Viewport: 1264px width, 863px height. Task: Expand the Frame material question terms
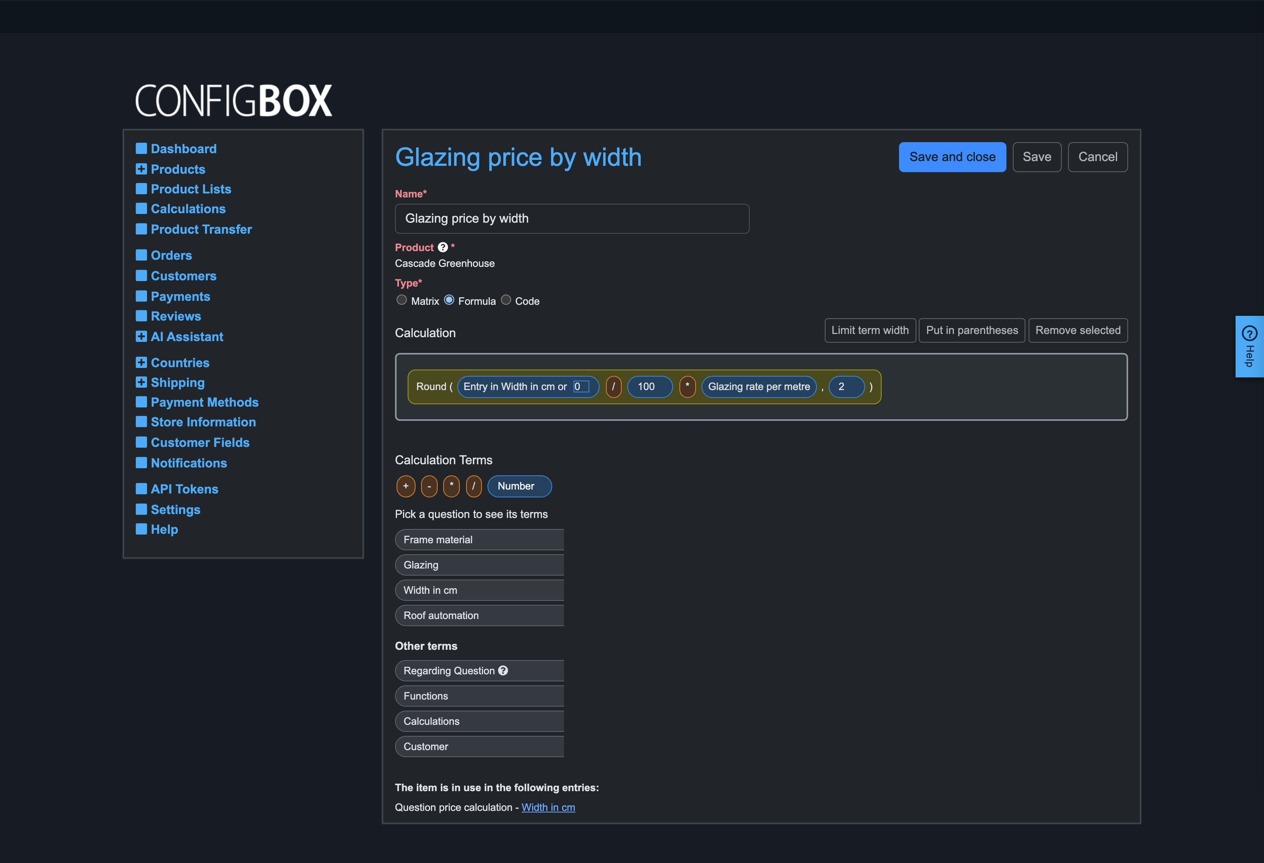point(480,540)
